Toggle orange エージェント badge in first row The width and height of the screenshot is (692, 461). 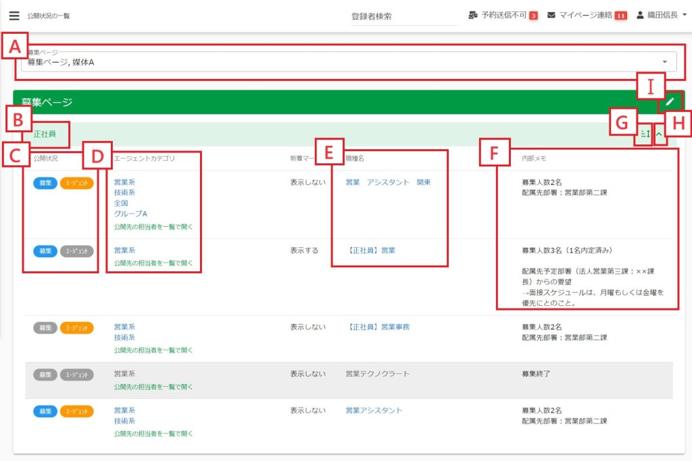[x=76, y=182]
